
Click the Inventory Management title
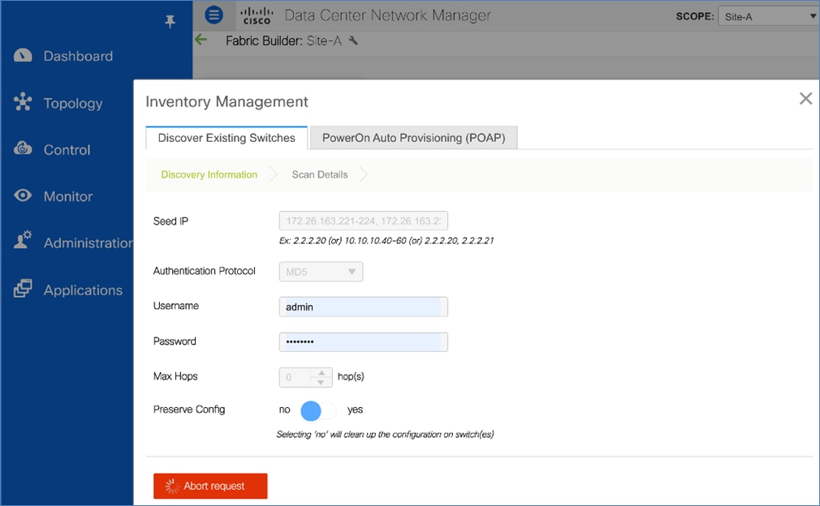[x=227, y=101]
